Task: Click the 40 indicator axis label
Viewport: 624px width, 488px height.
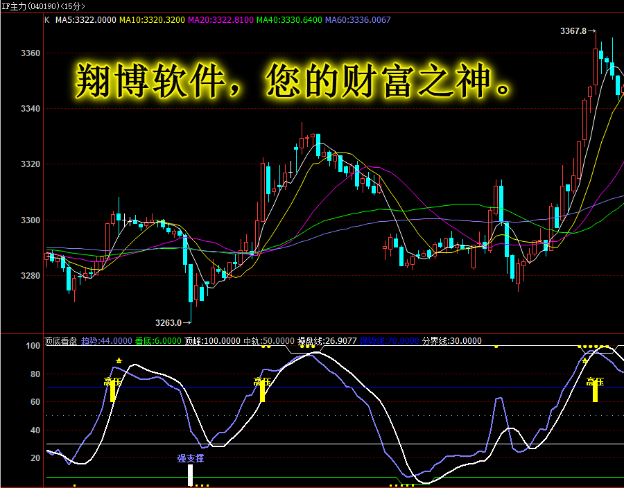Action: 35,430
